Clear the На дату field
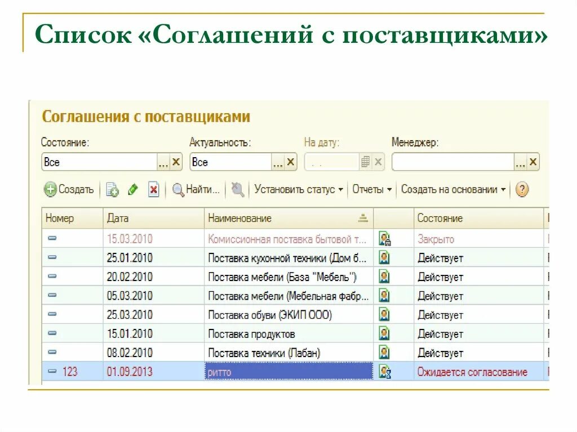 378,162
